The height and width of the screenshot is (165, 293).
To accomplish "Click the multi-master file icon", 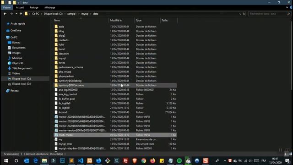I will point(56,135).
